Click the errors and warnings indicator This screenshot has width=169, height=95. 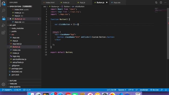tap(27, 90)
